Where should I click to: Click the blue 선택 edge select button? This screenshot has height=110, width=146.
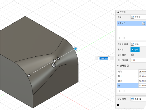point(135,50)
